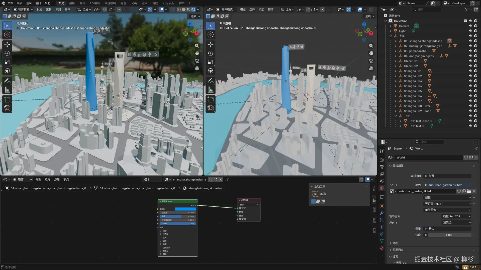Expand the 03-jinmaodasha tree item
The height and width of the screenshot is (270, 481).
(x=396, y=51)
